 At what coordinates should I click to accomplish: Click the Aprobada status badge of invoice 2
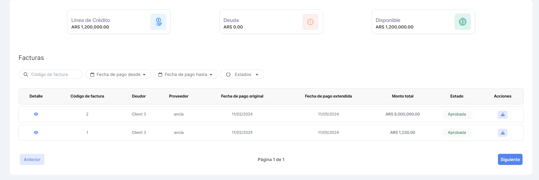pos(457,114)
